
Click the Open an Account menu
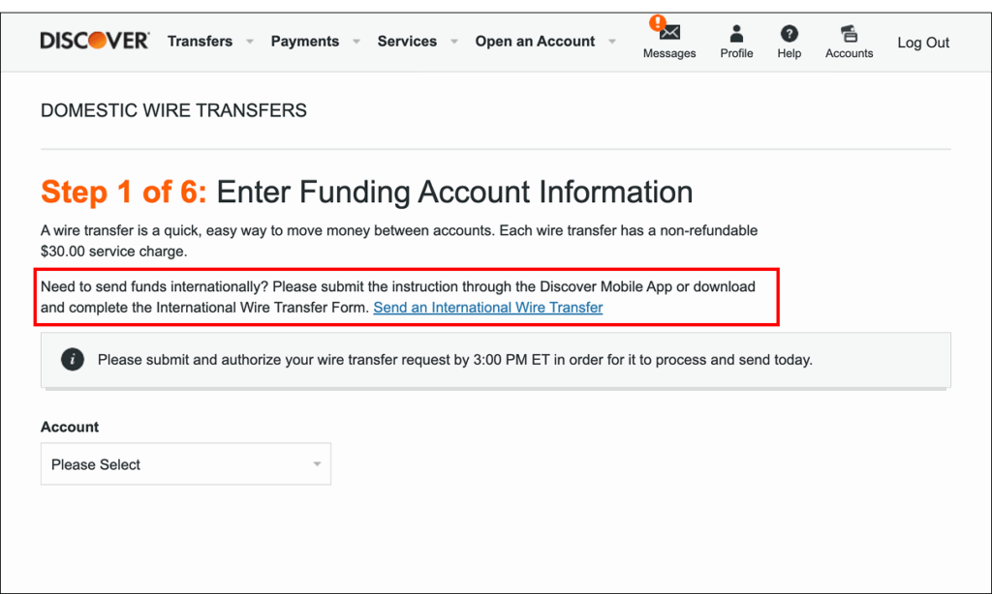pos(535,42)
